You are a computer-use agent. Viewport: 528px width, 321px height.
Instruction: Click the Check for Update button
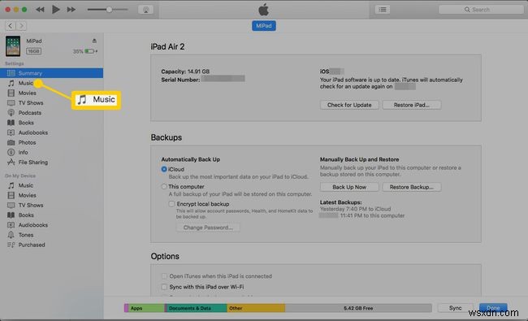pyautogui.click(x=349, y=105)
